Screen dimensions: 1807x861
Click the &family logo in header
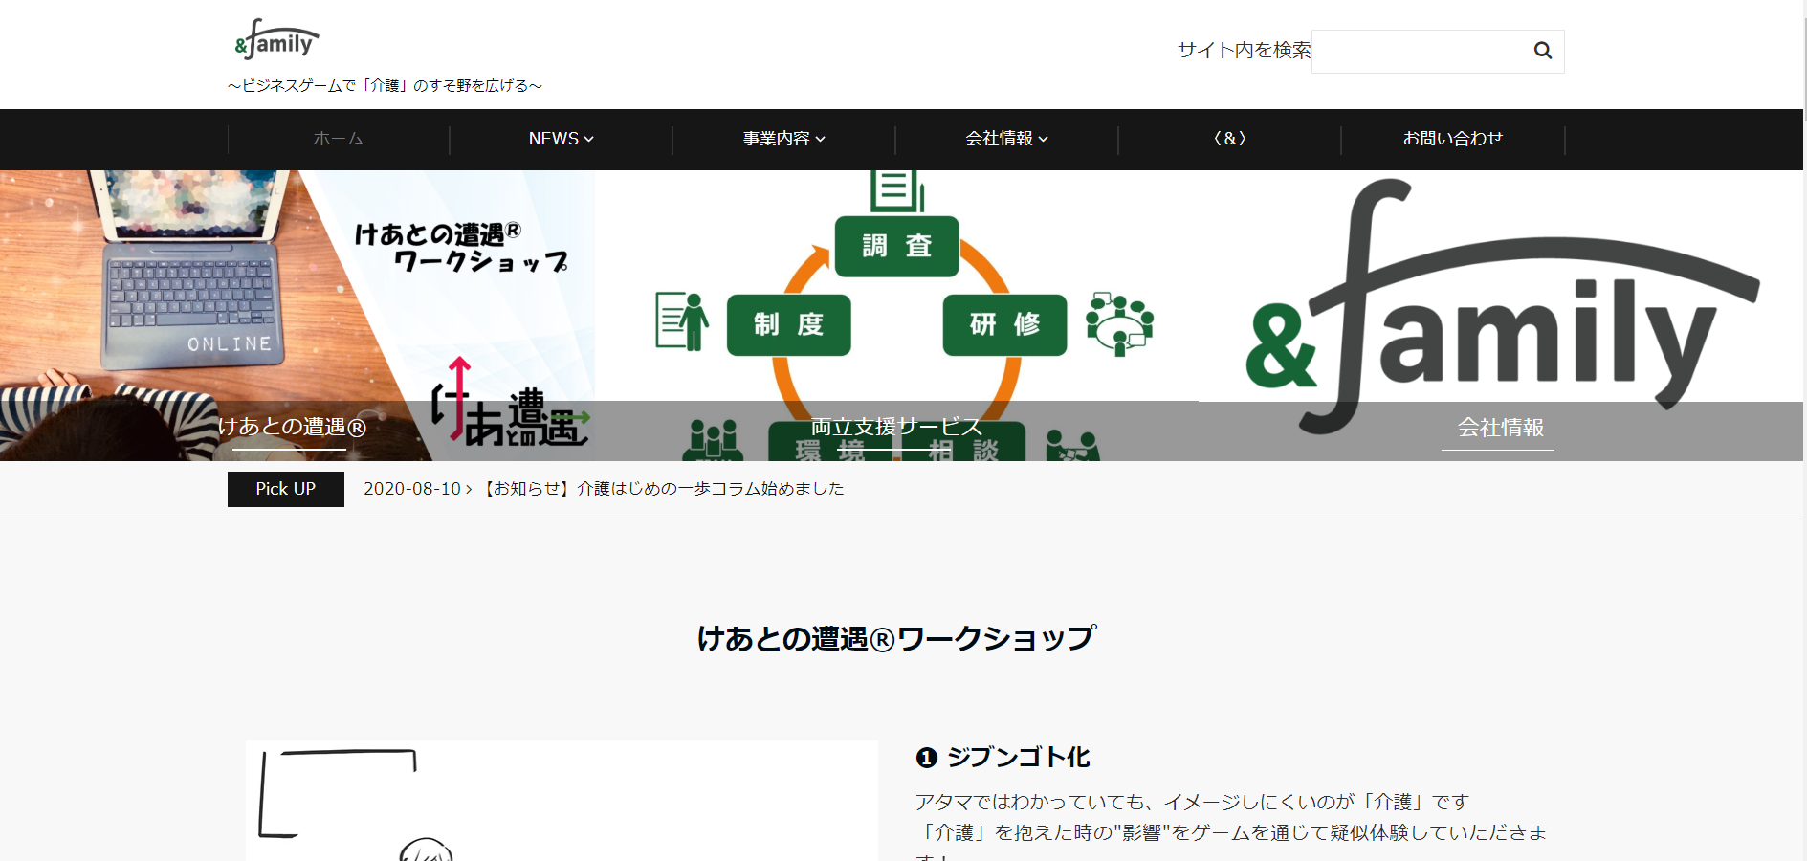pyautogui.click(x=276, y=40)
